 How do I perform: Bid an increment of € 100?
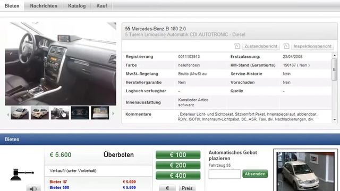point(178,155)
